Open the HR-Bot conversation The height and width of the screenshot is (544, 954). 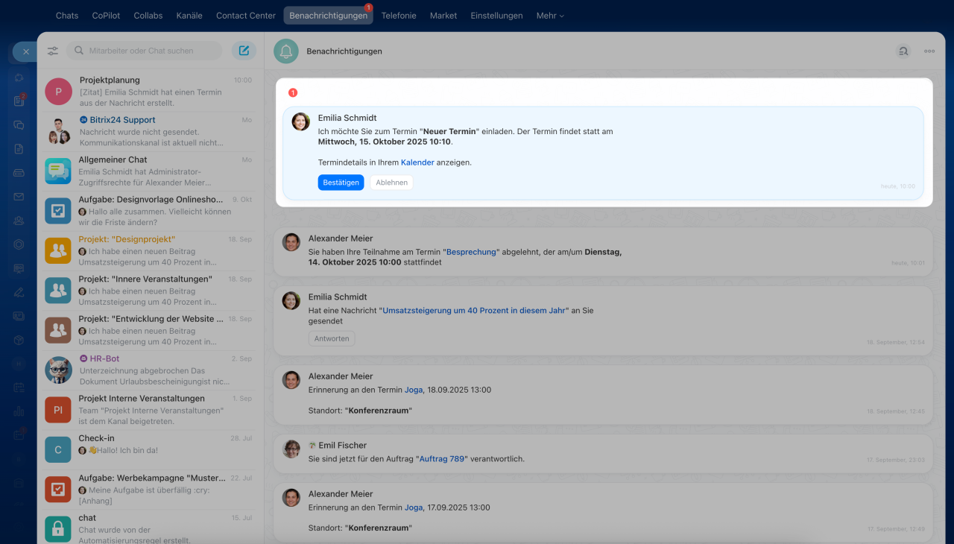pyautogui.click(x=151, y=370)
